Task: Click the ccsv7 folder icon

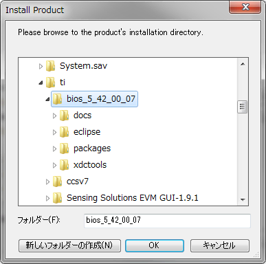Action: tap(57, 181)
